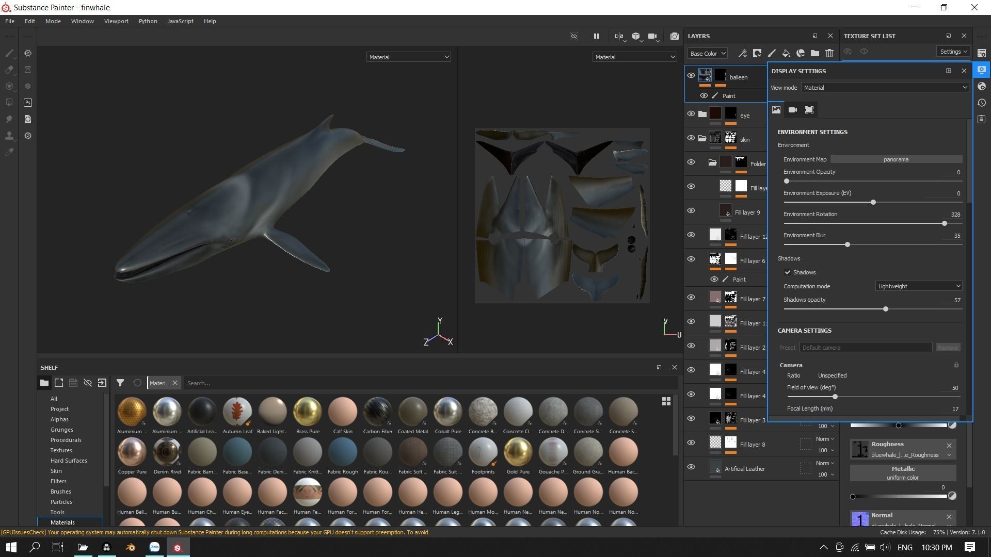The height and width of the screenshot is (557, 991).
Task: Add a folder in Layers panel
Action: pos(814,53)
